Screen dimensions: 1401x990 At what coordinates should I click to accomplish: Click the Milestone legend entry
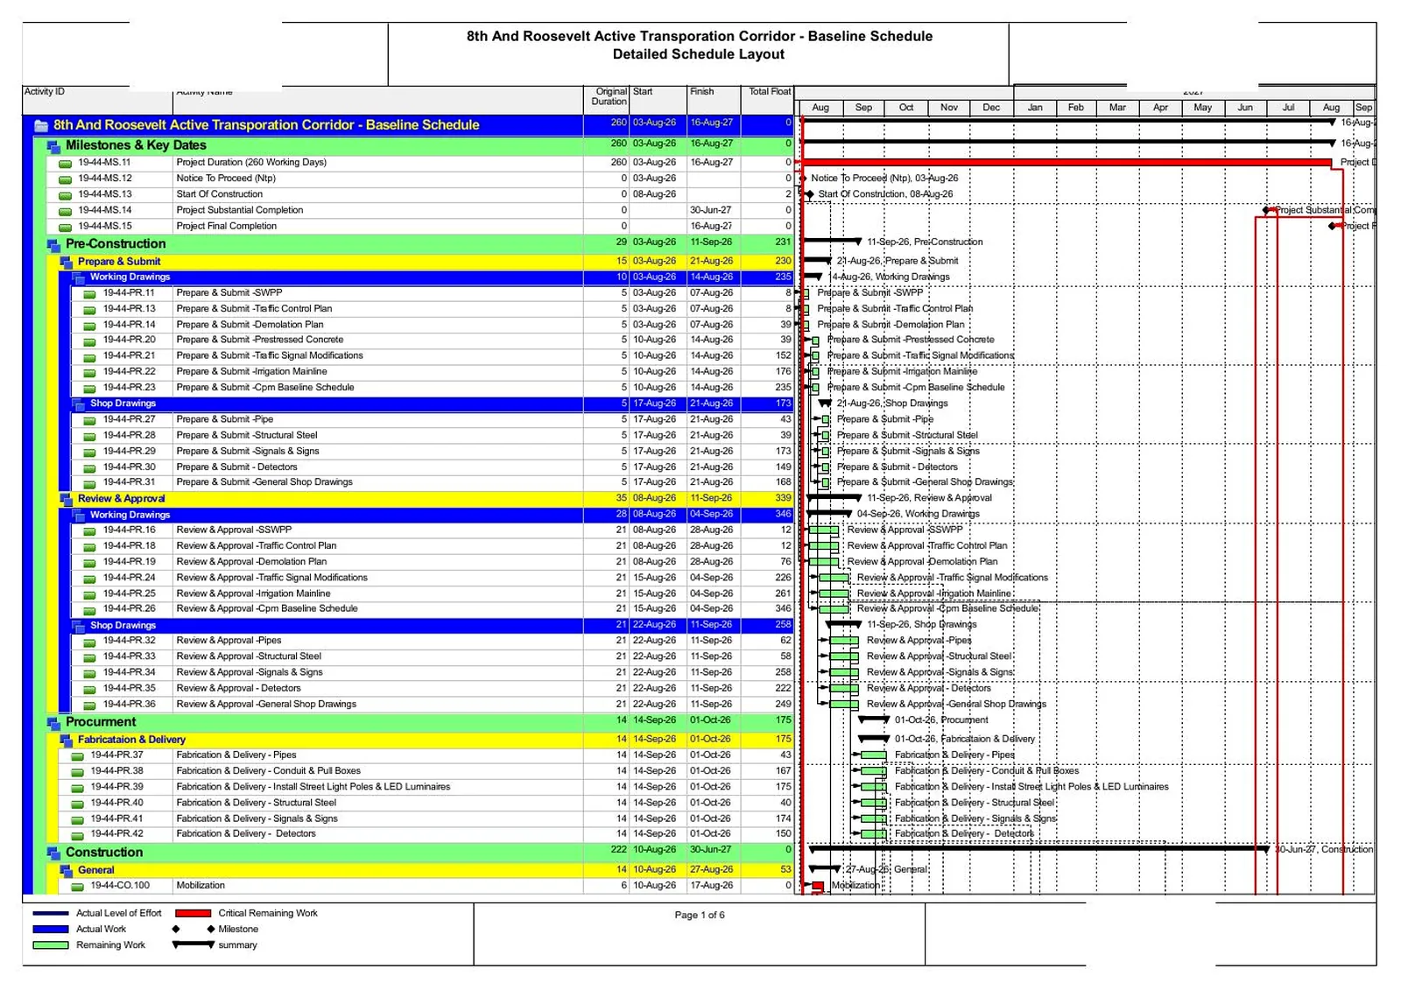click(215, 930)
